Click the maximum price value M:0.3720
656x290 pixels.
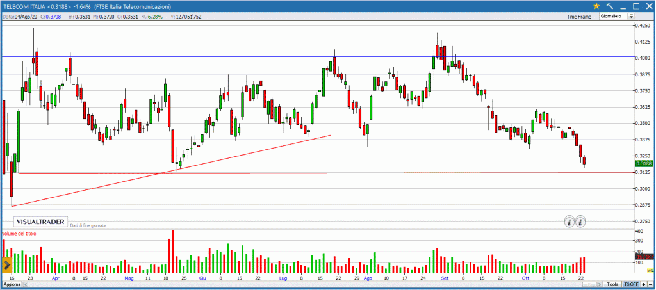pos(103,17)
